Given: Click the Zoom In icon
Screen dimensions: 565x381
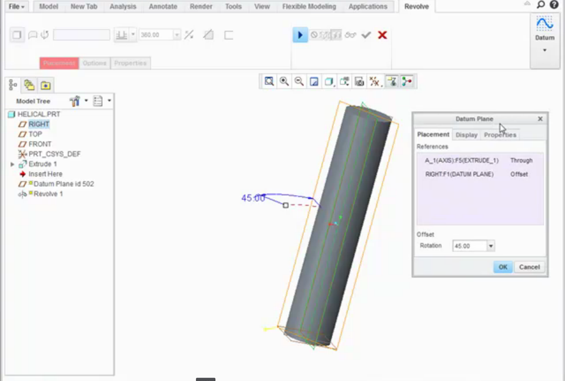Looking at the screenshot, I should [x=284, y=82].
